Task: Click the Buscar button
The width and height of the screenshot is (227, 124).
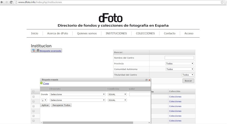Action: click(x=188, y=81)
